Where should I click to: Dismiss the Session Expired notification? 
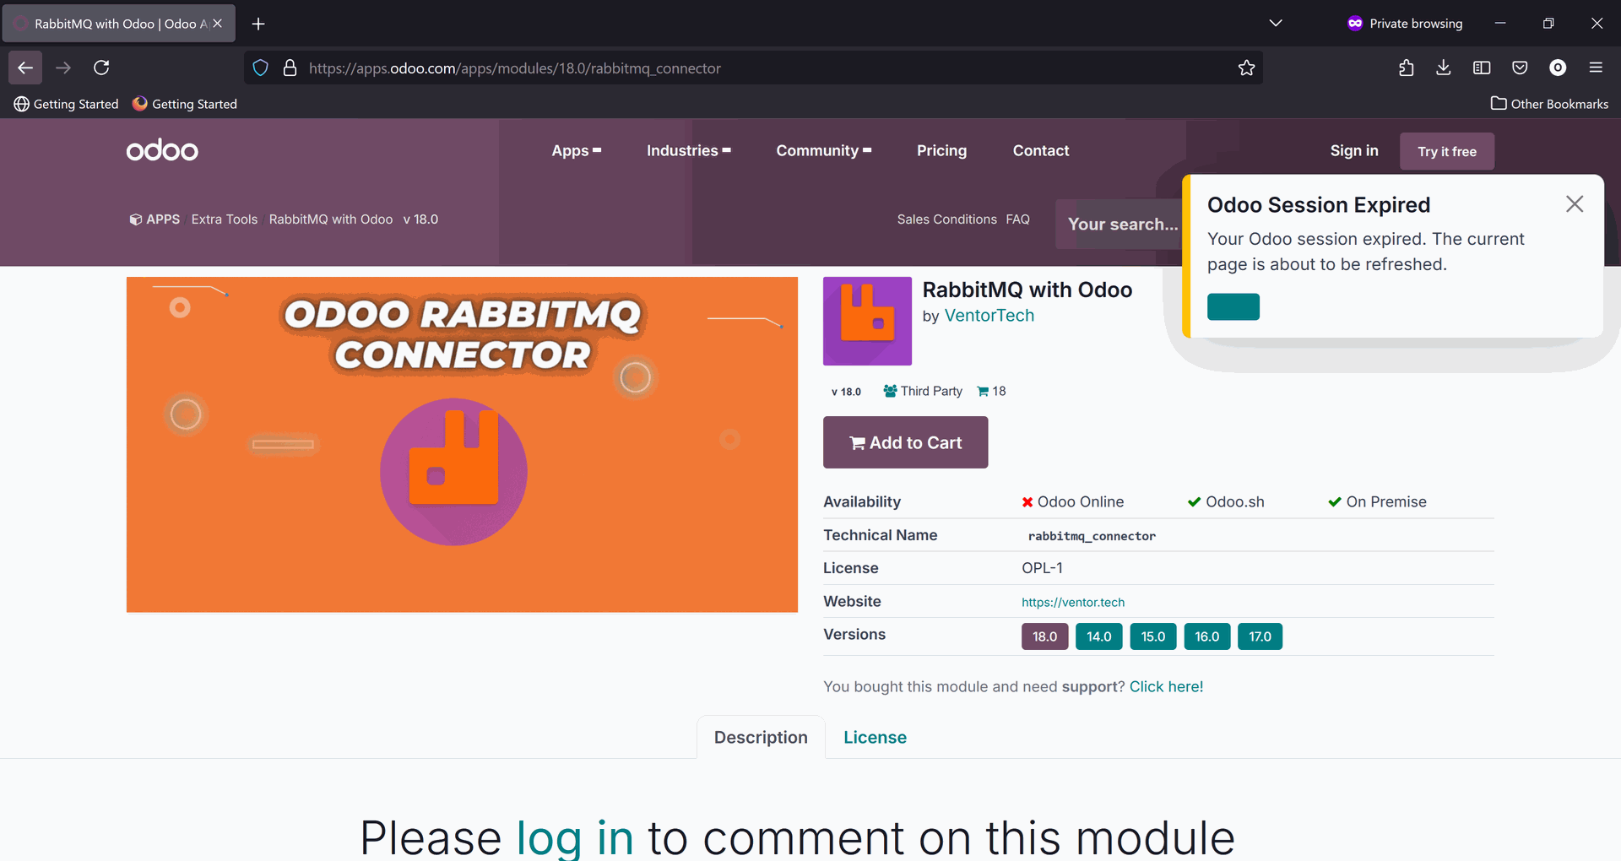click(1574, 204)
